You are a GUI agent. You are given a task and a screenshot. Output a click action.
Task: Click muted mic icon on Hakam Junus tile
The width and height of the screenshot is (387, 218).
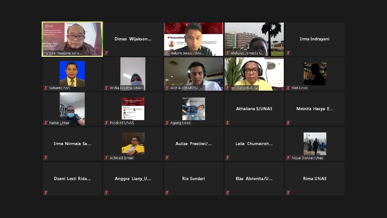pos(167,53)
